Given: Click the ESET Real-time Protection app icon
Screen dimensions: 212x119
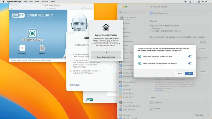Looking at the screenshot, I should pyautogui.click(x=140, y=63).
